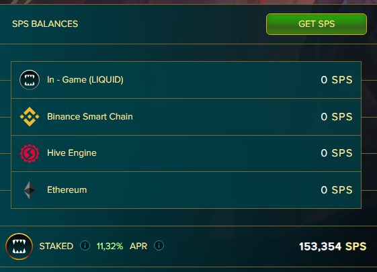Select the Binance Smart Chain label
This screenshot has height=272, width=377.
[90, 117]
